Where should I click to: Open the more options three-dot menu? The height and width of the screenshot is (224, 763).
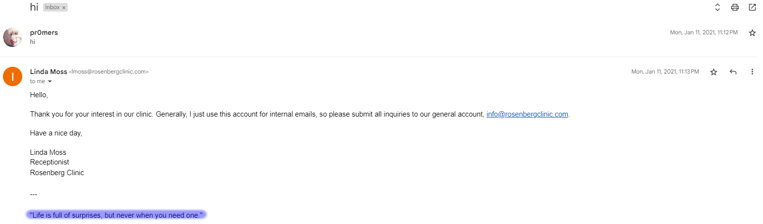(x=752, y=72)
